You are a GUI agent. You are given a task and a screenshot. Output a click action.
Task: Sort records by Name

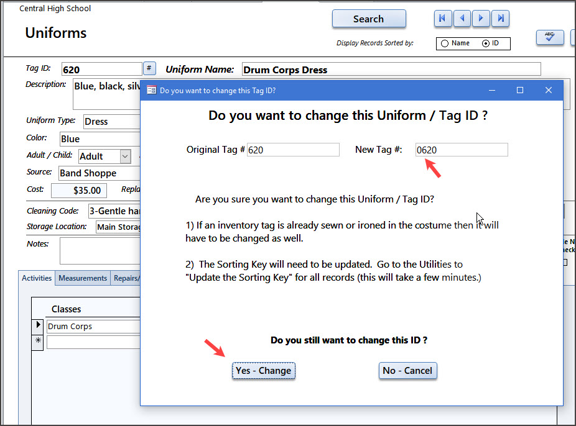pos(445,43)
